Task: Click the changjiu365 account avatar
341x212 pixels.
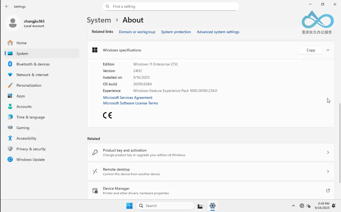Action: click(12, 23)
